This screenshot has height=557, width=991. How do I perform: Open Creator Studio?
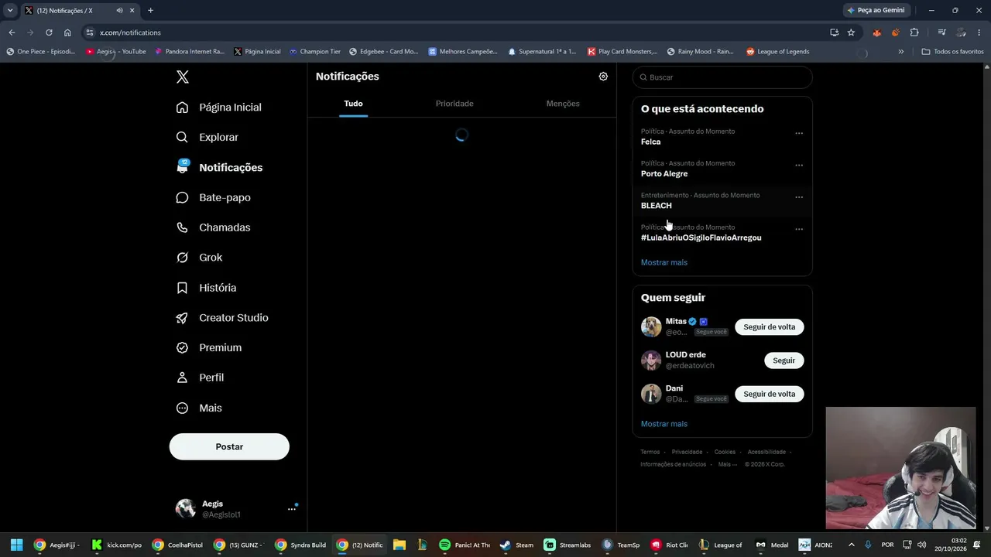222,318
